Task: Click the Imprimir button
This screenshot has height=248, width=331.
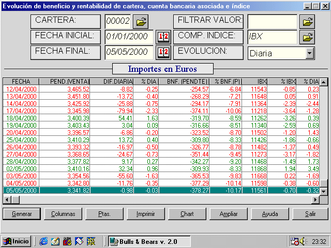Action: pos(146,214)
